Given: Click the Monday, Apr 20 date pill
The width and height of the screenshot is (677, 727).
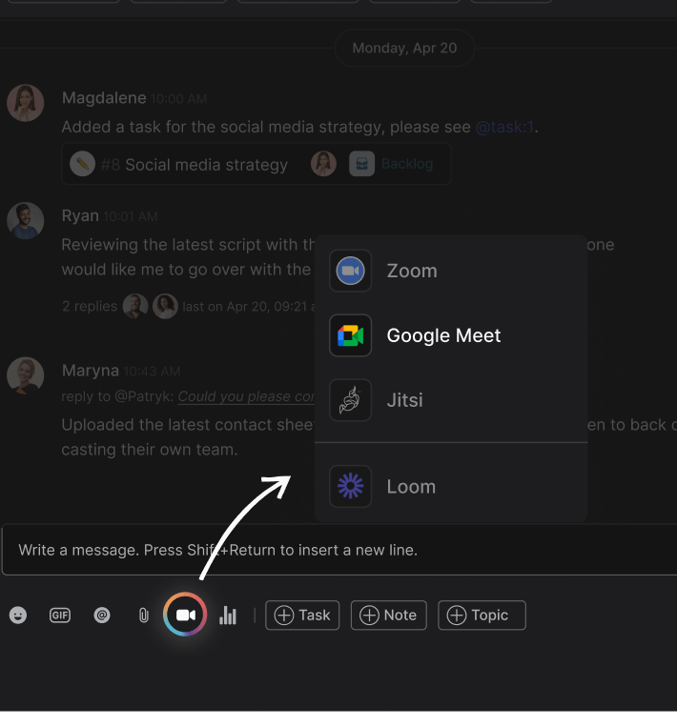Looking at the screenshot, I should click(404, 48).
